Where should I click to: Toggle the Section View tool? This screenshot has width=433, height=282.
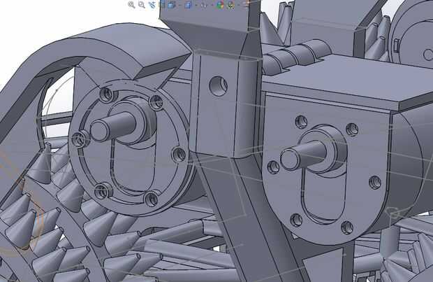tap(162, 4)
